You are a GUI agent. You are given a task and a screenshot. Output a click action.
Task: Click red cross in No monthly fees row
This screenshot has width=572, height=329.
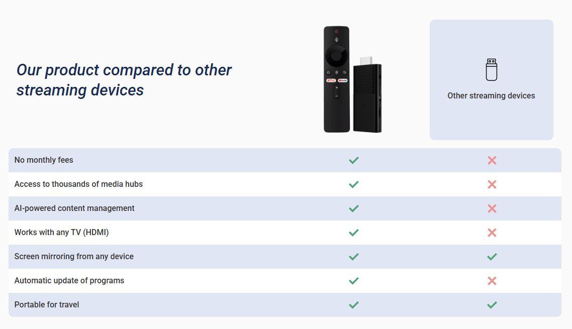pos(492,160)
